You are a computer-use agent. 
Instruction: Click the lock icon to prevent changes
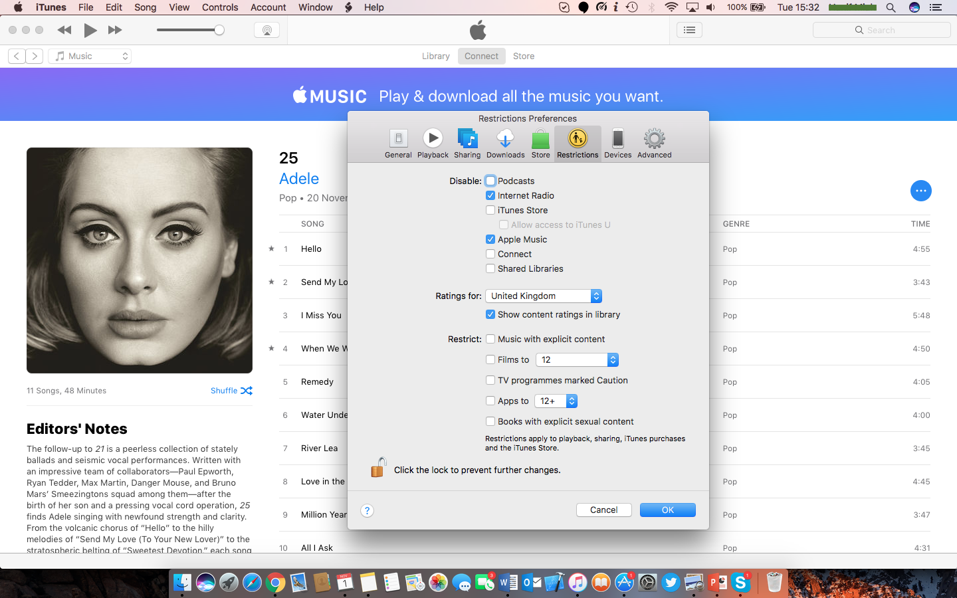[x=378, y=467]
